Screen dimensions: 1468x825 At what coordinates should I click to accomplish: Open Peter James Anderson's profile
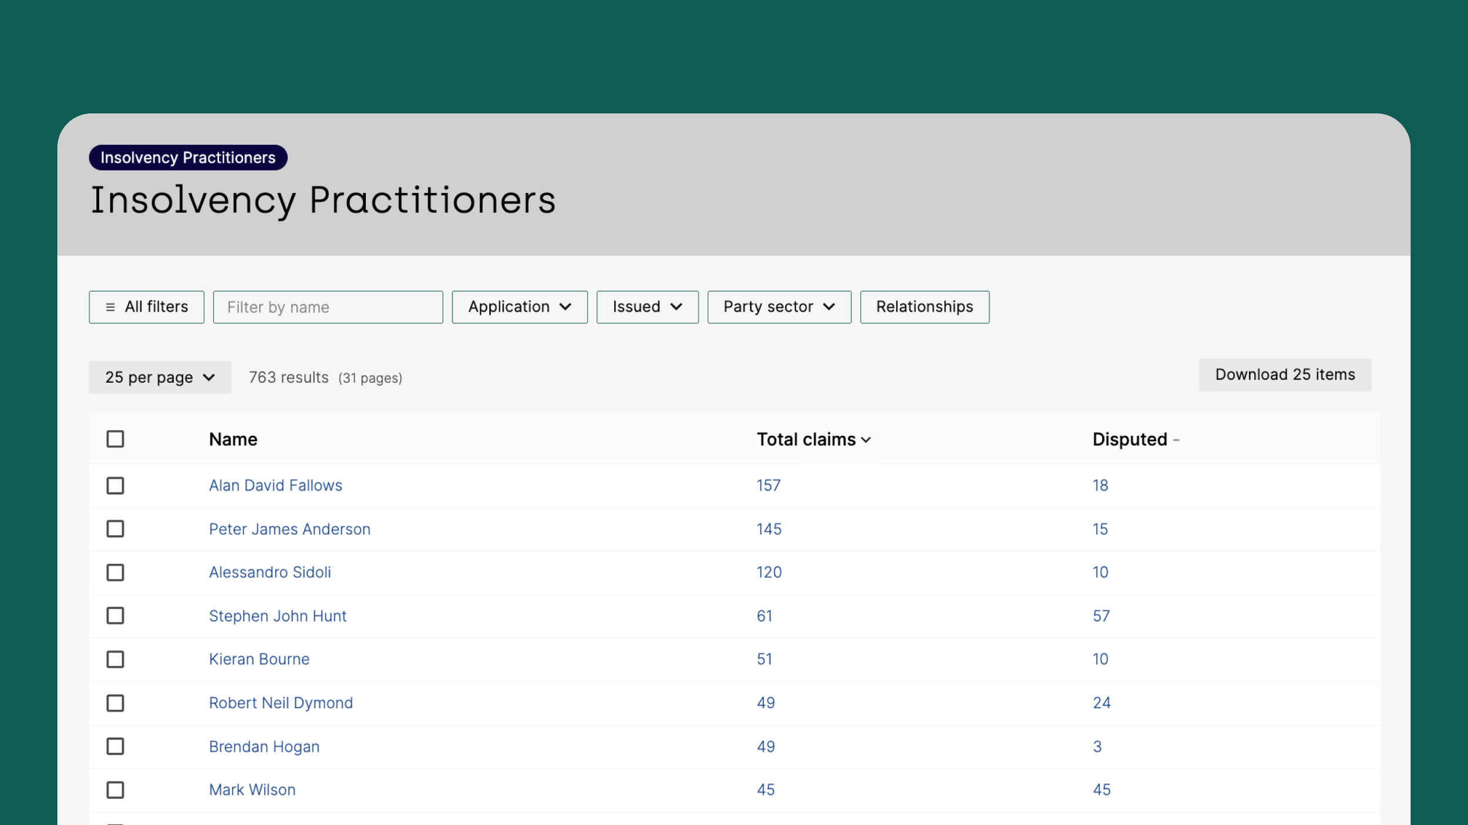(289, 529)
